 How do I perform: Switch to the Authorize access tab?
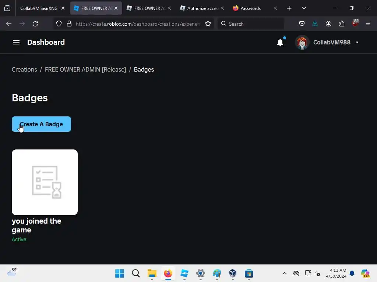click(x=202, y=8)
